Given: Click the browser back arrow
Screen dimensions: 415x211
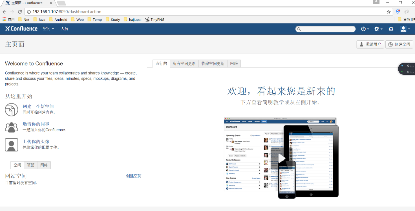Looking at the screenshot, I should (5, 12).
